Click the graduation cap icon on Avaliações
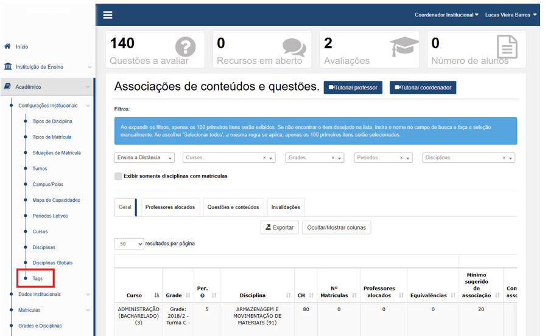Viewport: 545px width, 336px height. click(404, 47)
